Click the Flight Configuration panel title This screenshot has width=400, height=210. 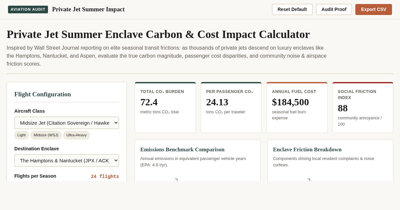tap(43, 94)
